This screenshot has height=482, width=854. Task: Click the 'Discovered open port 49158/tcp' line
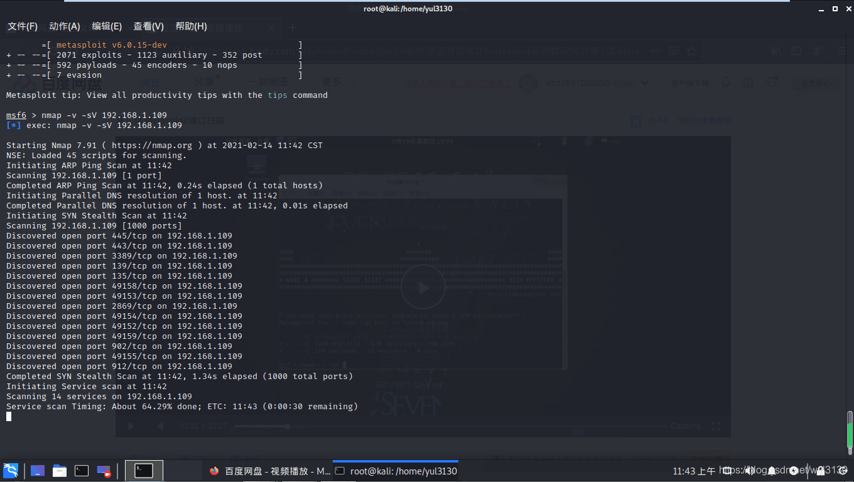pos(124,286)
